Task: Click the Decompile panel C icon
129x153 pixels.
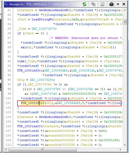Action: point(6,4)
